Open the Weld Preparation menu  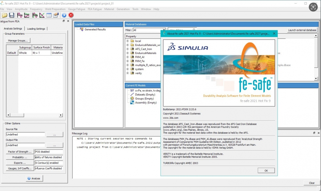pyautogui.click(x=55, y=9)
